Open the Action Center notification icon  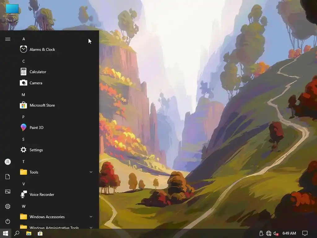pos(305,233)
